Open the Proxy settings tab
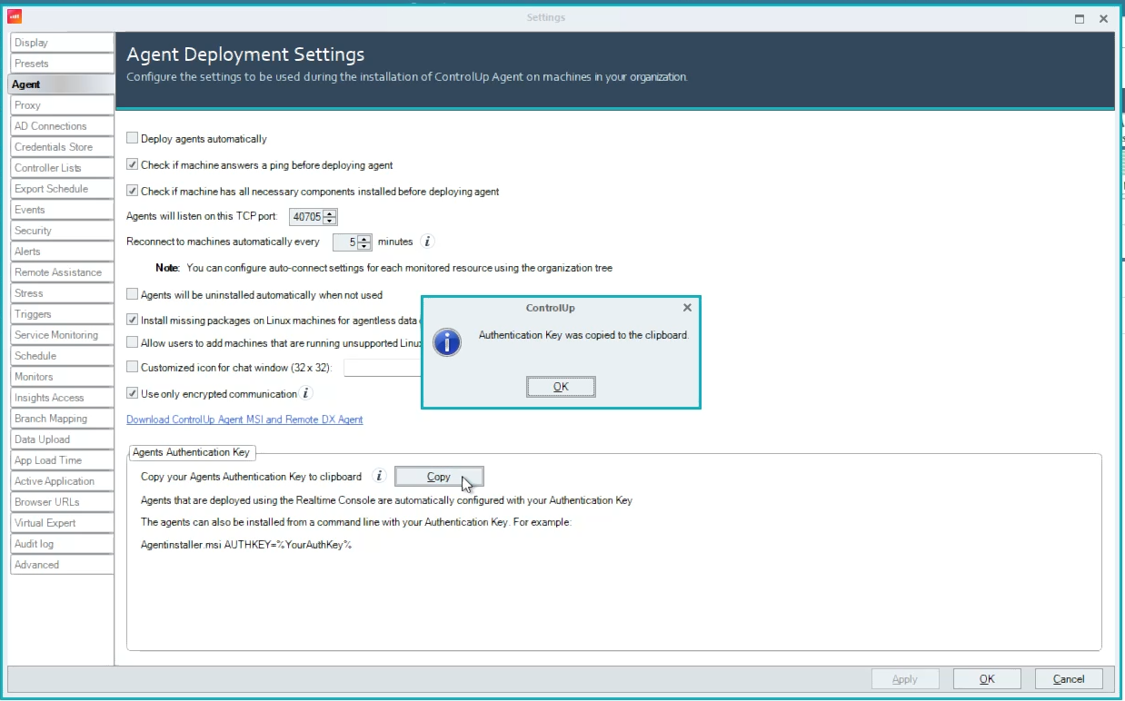This screenshot has width=1125, height=701. click(61, 105)
